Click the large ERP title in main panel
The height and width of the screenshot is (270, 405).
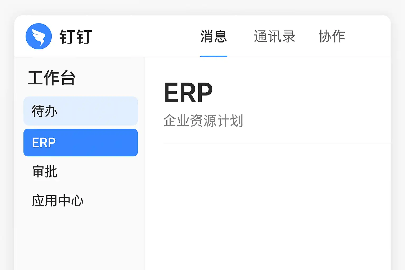click(x=188, y=93)
